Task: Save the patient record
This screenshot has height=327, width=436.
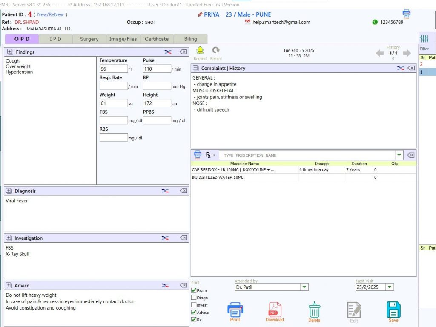Action: (393, 311)
